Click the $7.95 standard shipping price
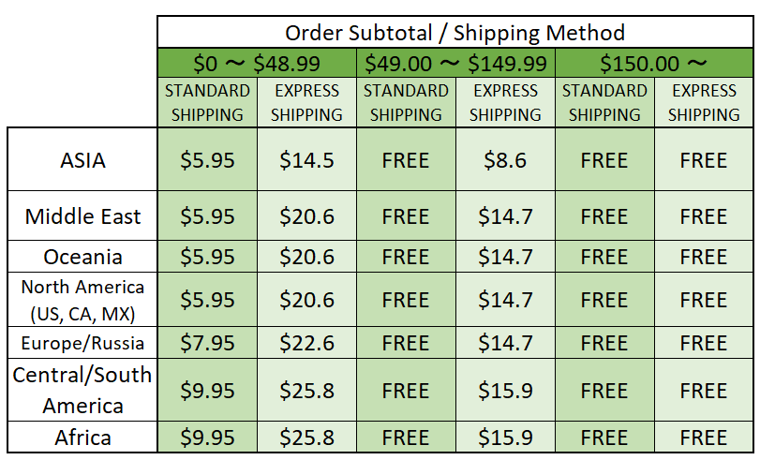Screen dimensions: 760x460 point(207,343)
